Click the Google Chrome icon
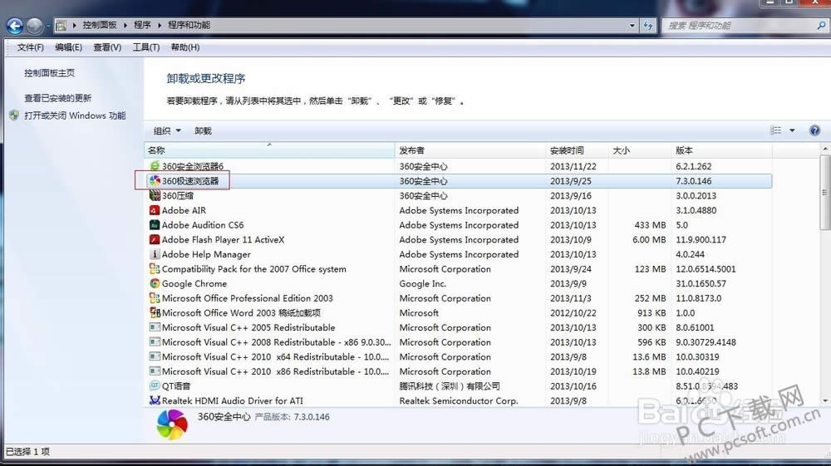The image size is (831, 466). pos(155,284)
